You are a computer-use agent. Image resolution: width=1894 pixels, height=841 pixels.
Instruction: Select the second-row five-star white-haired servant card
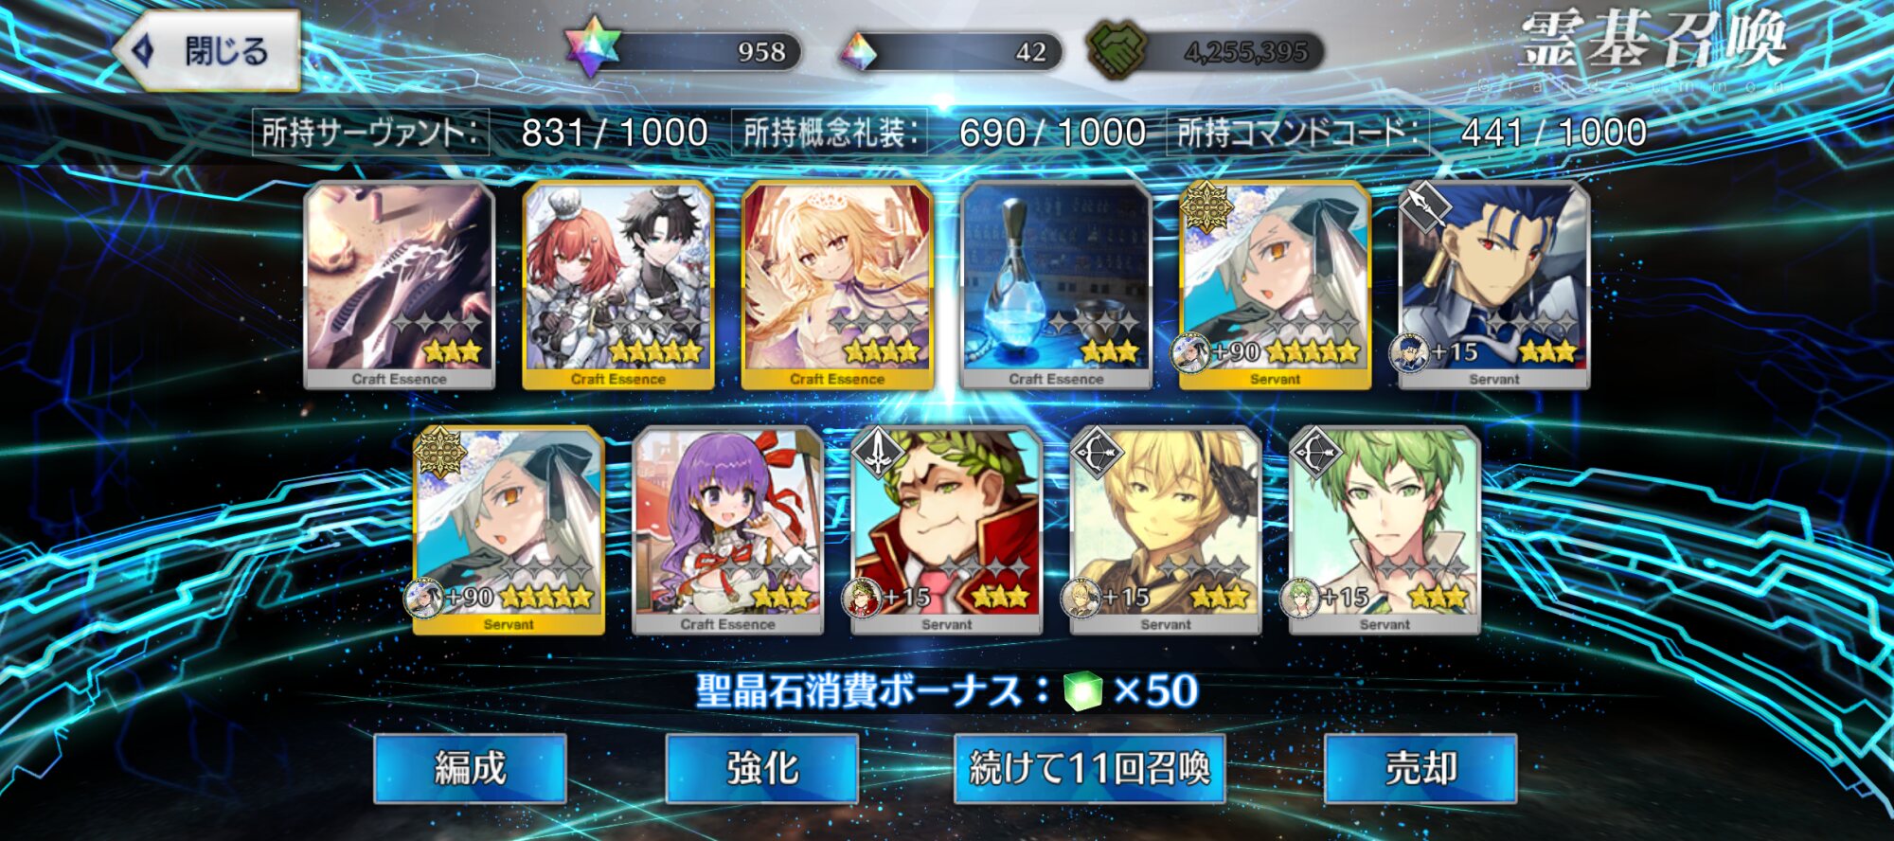(x=509, y=530)
